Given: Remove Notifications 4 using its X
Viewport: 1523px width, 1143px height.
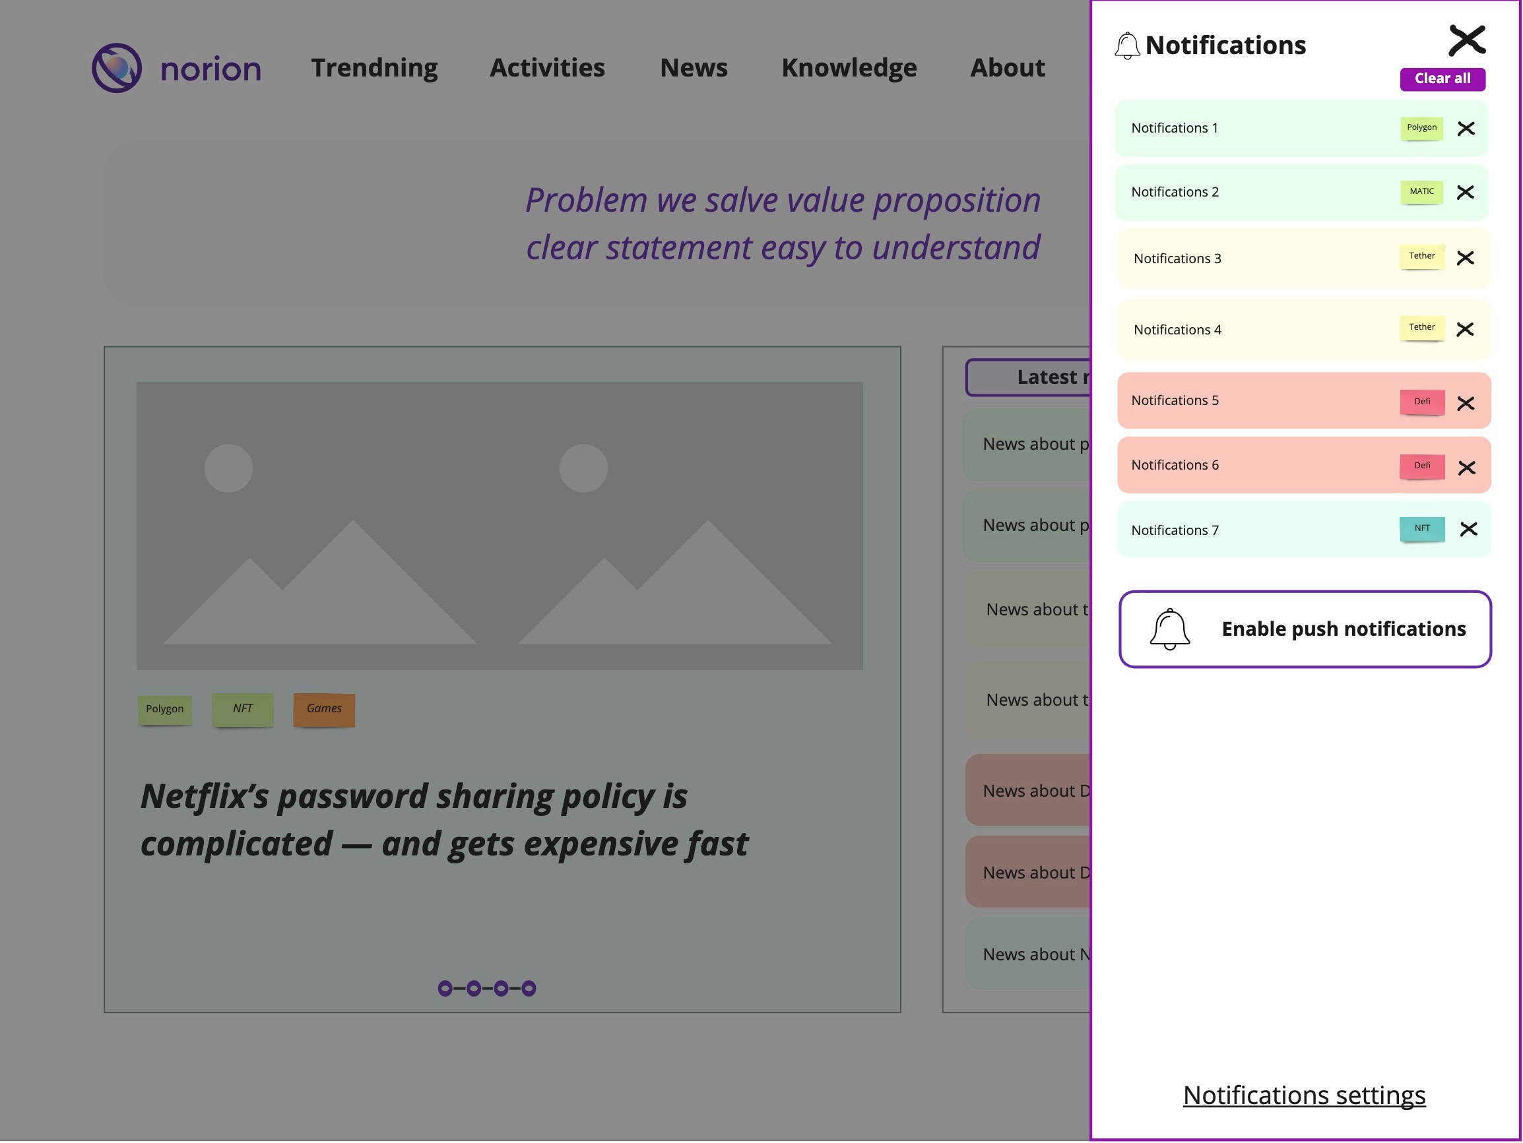Looking at the screenshot, I should pos(1465,330).
